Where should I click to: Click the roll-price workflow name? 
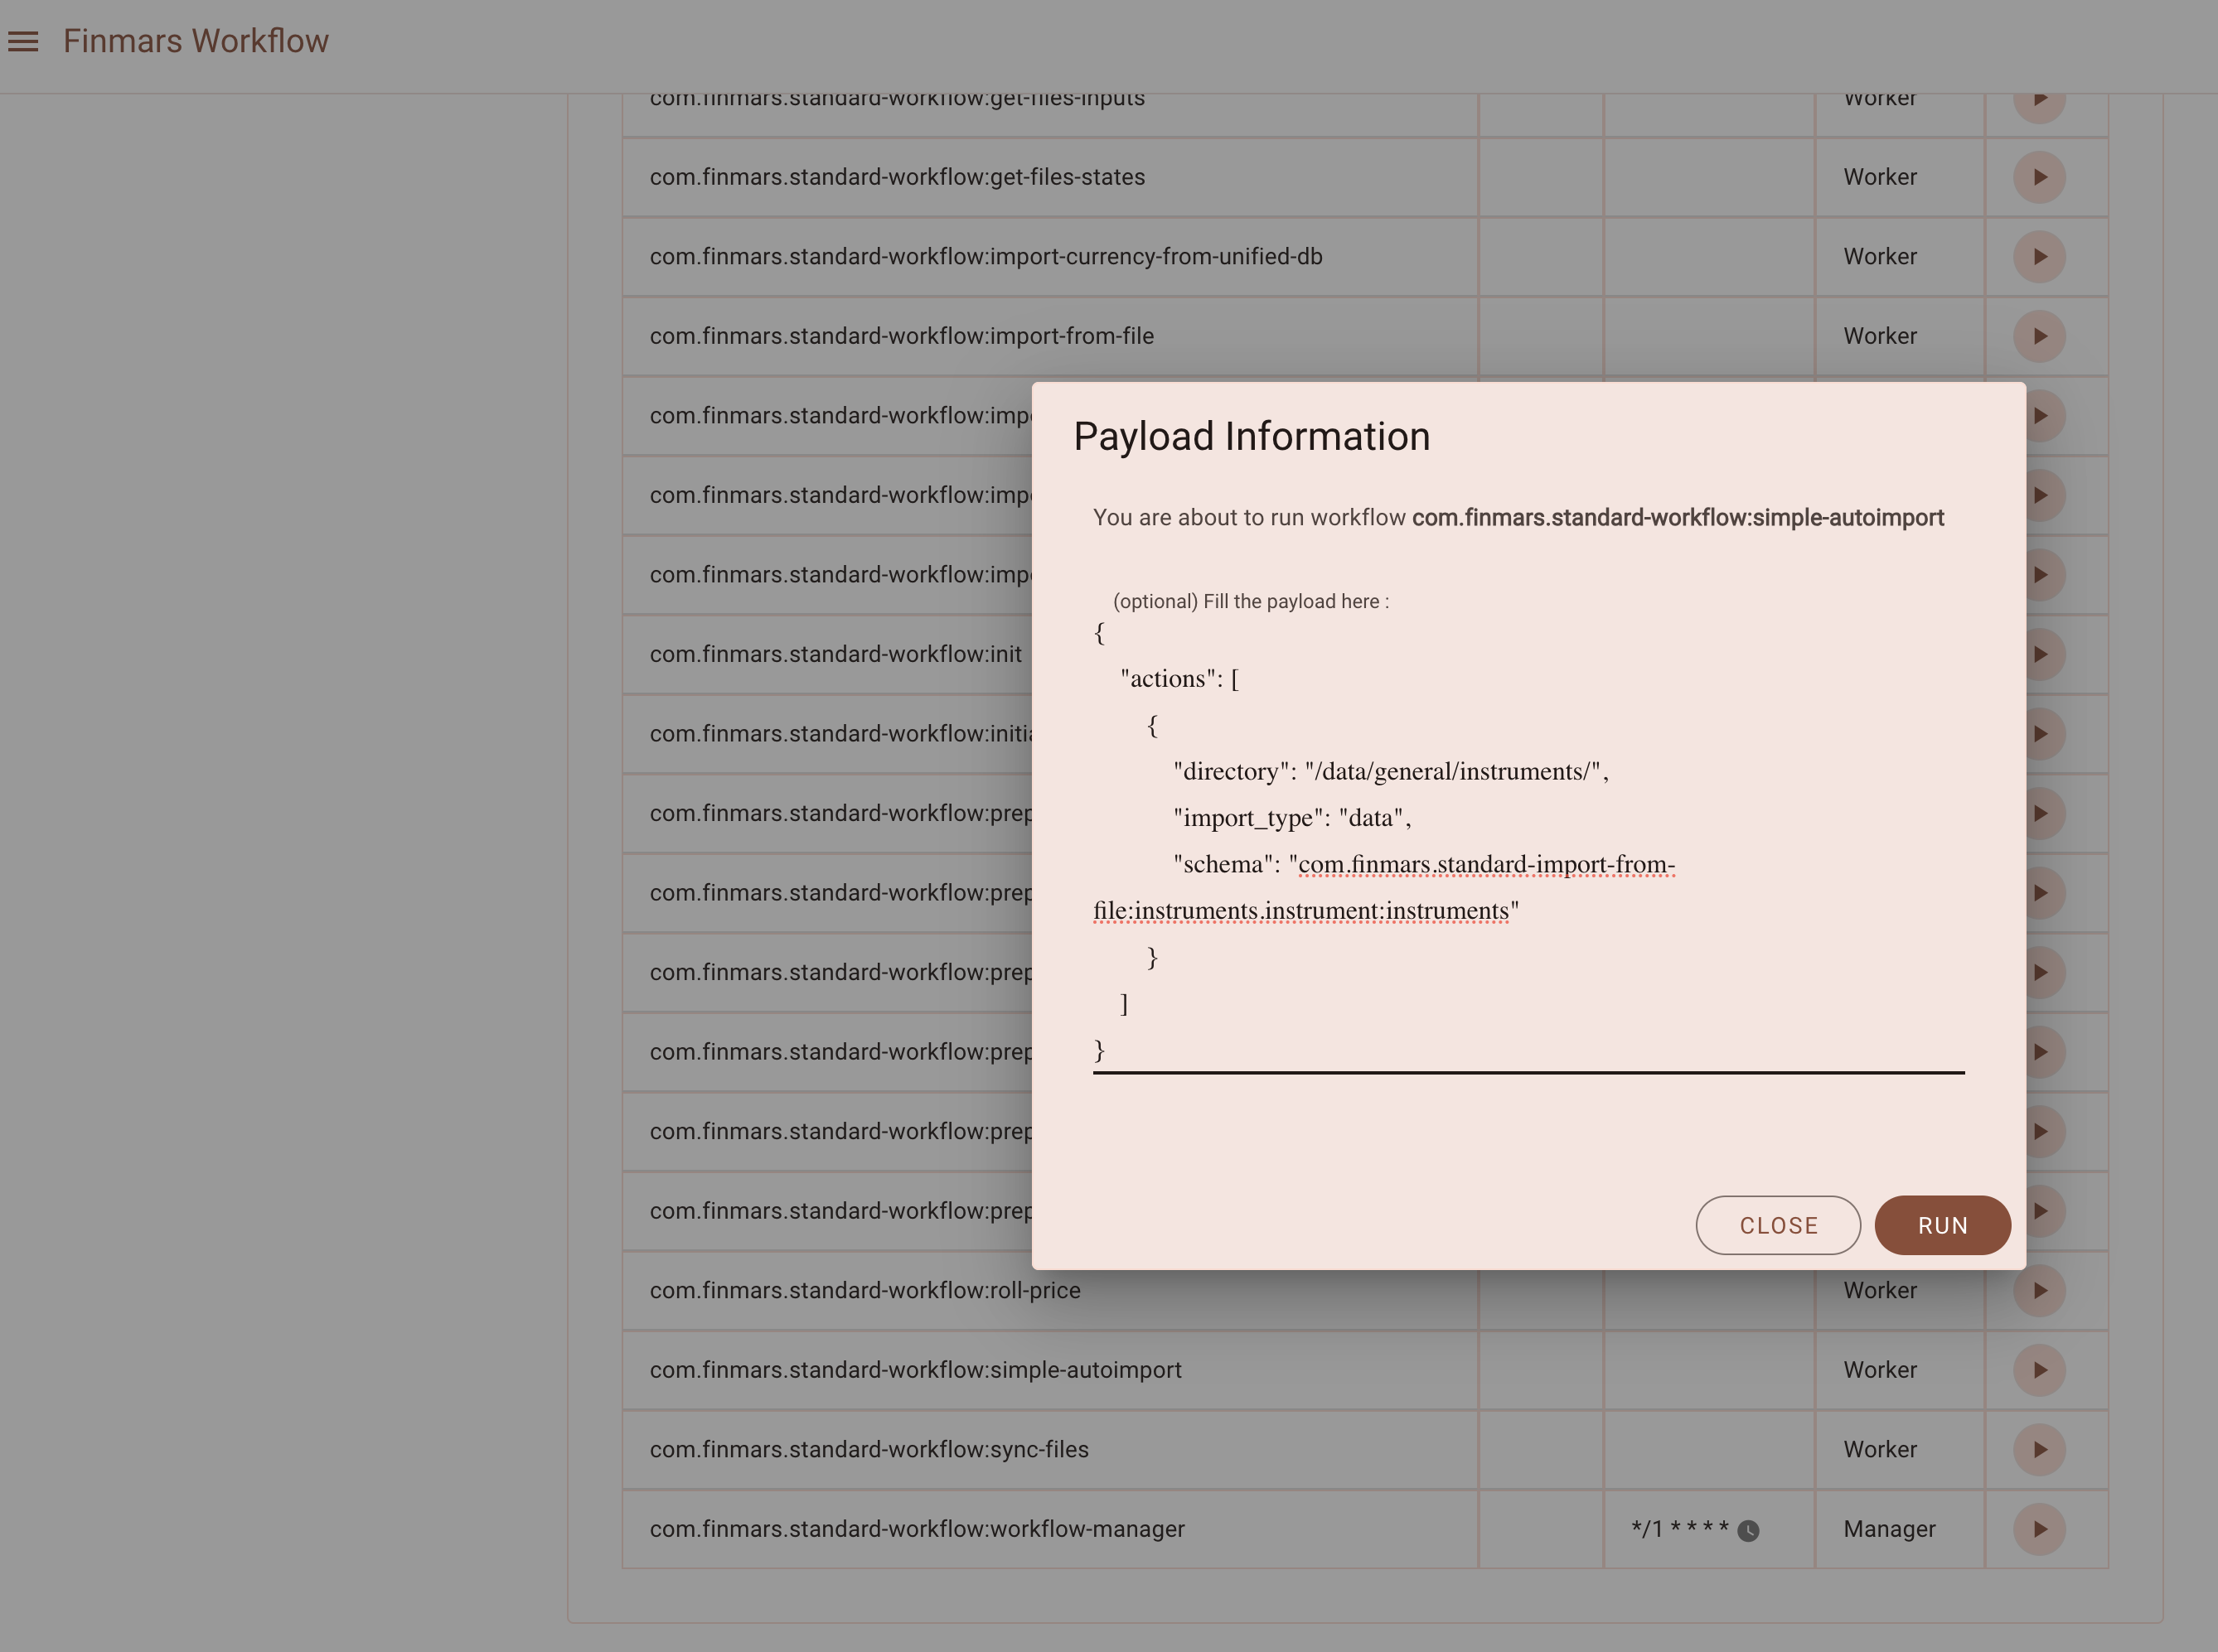pos(865,1290)
